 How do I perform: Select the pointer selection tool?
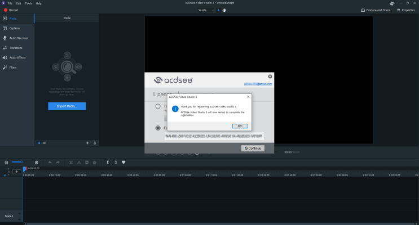tap(218, 10)
